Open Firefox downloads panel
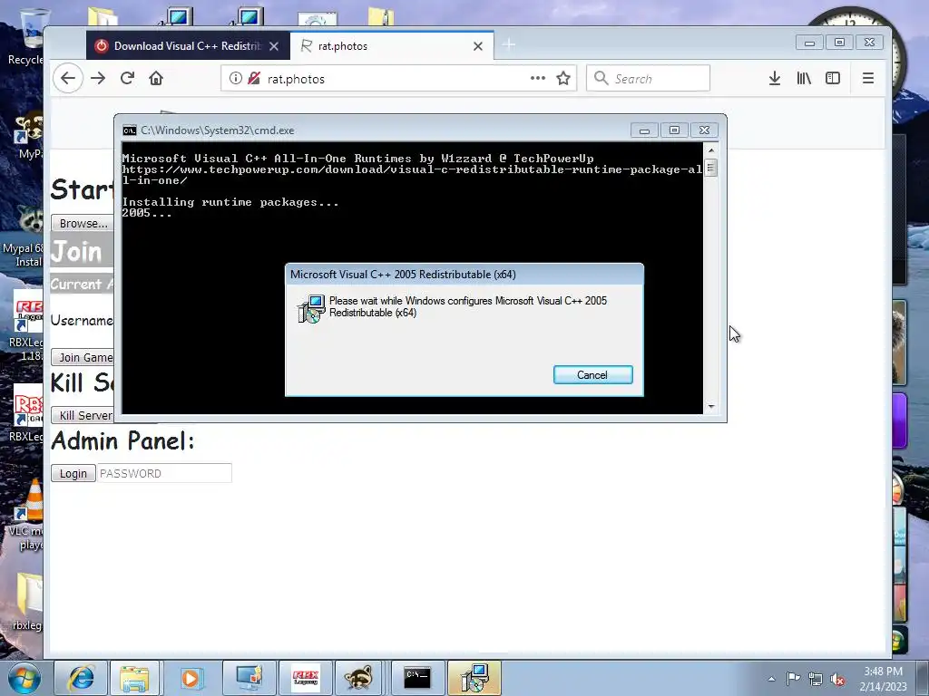 pyautogui.click(x=775, y=78)
